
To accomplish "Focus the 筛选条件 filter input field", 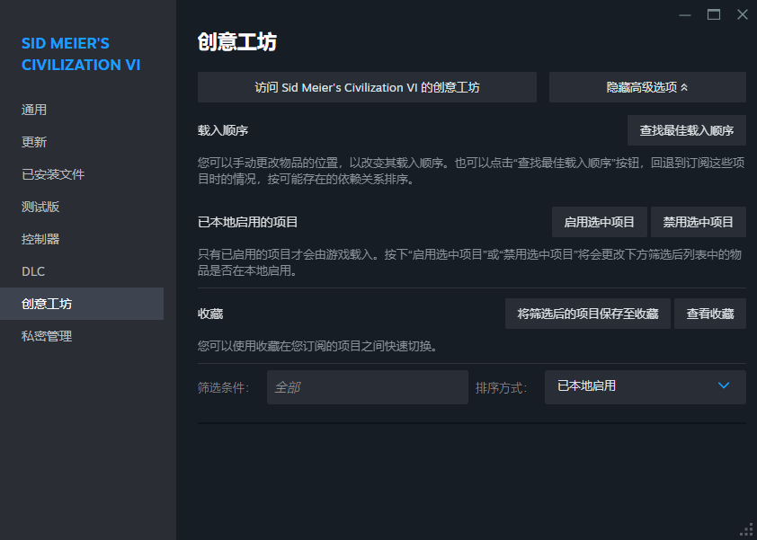I will point(368,387).
